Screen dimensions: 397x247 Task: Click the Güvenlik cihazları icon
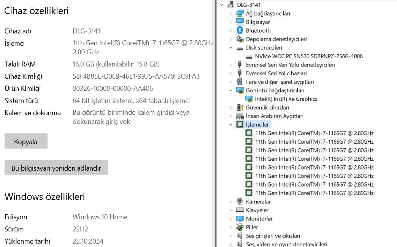click(x=240, y=108)
